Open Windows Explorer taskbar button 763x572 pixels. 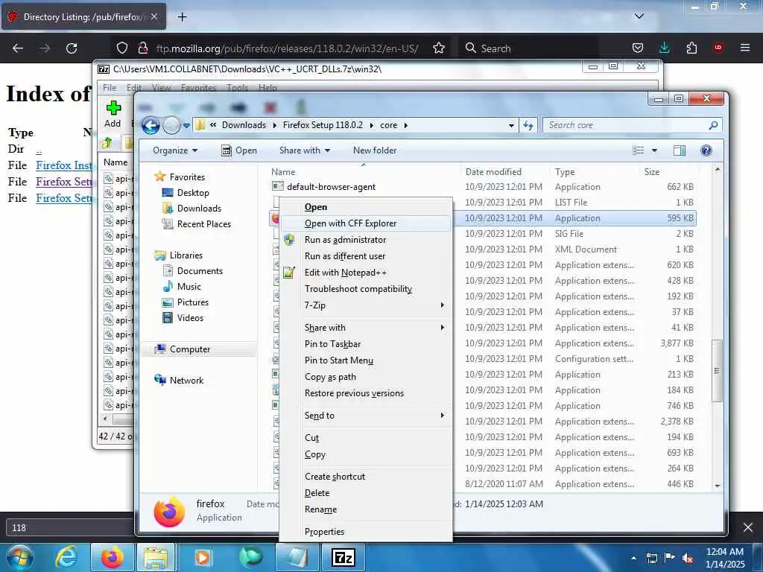click(x=155, y=557)
